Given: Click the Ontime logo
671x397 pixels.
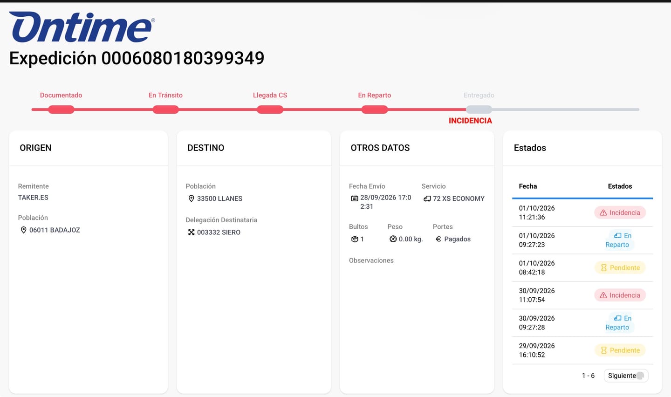Looking at the screenshot, I should pyautogui.click(x=82, y=27).
